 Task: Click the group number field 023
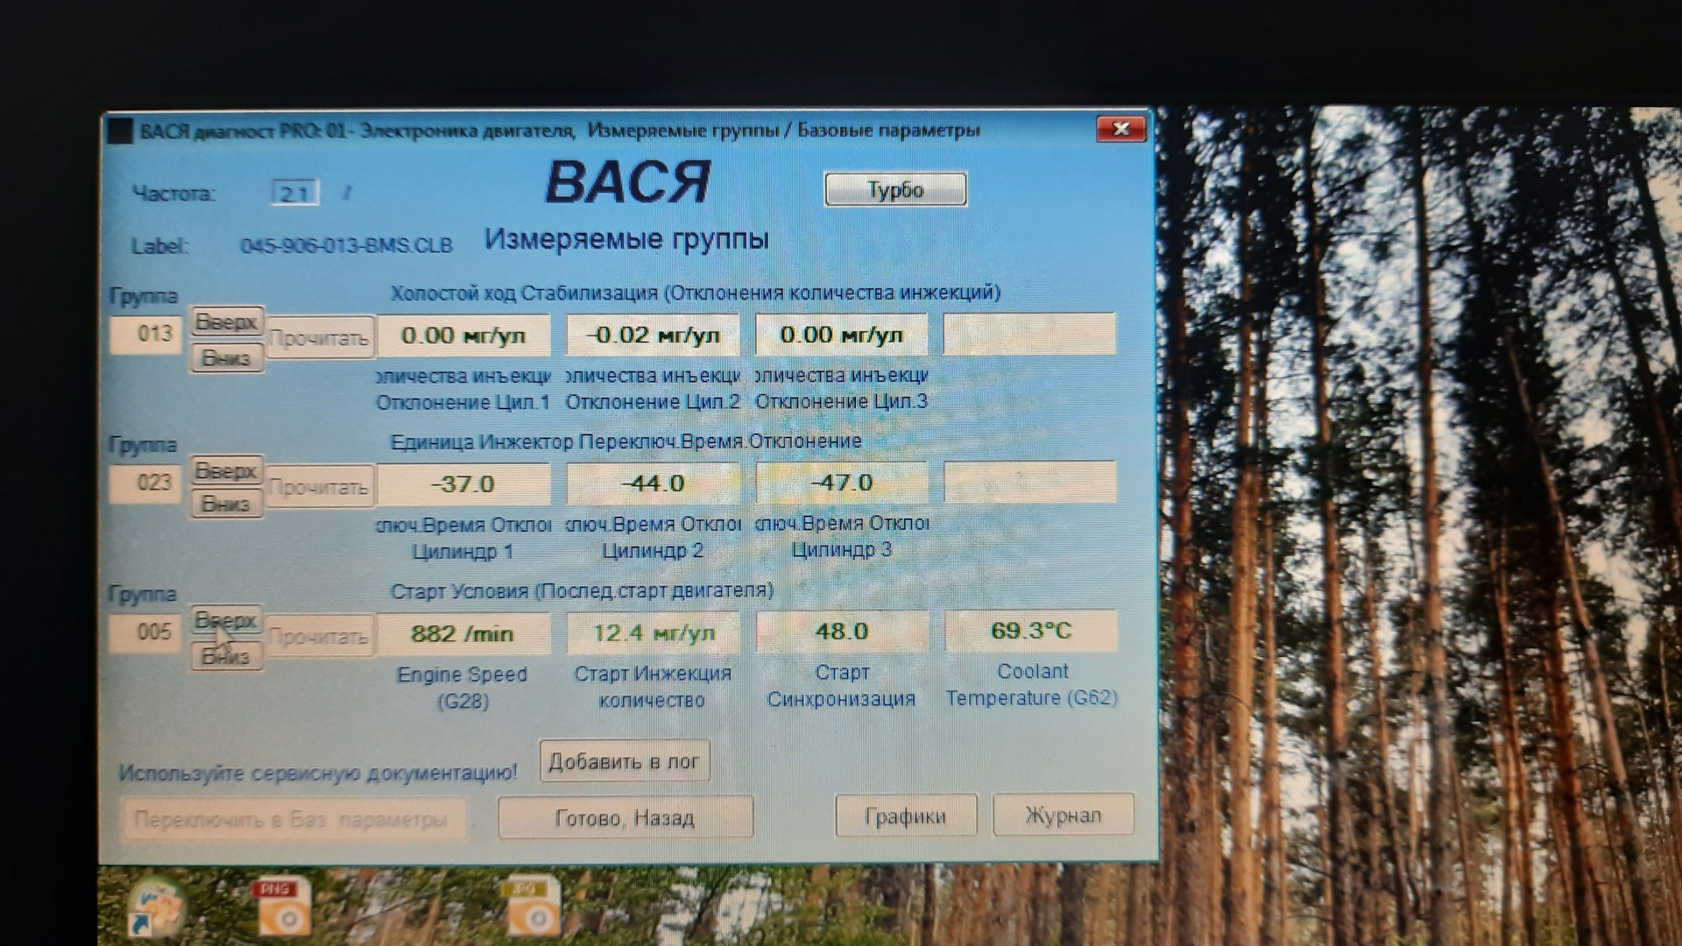(x=145, y=483)
